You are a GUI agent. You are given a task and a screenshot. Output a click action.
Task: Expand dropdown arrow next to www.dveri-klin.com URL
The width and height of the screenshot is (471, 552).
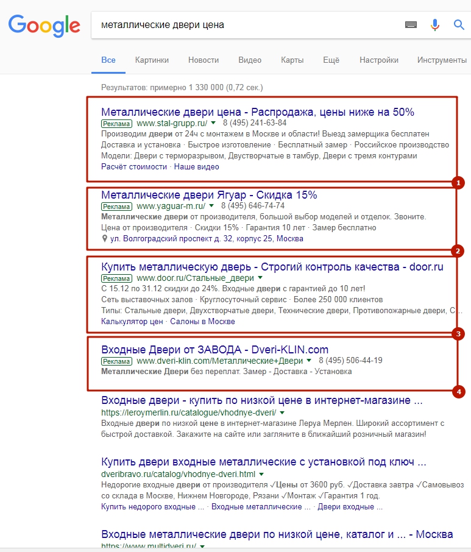click(309, 361)
